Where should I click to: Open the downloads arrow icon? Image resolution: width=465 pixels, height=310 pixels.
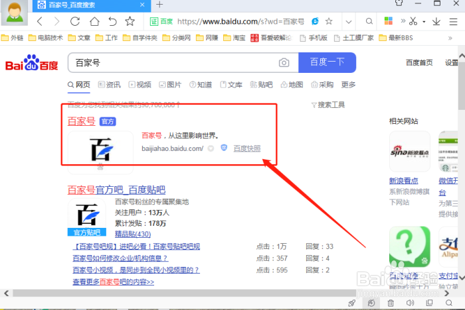[436, 21]
